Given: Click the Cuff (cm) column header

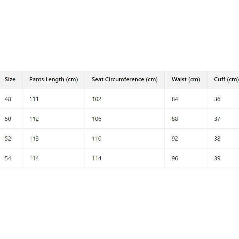Looking at the screenshot, I should [x=226, y=79].
